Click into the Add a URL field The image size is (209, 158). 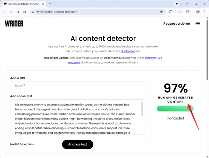pyautogui.click(x=77, y=86)
